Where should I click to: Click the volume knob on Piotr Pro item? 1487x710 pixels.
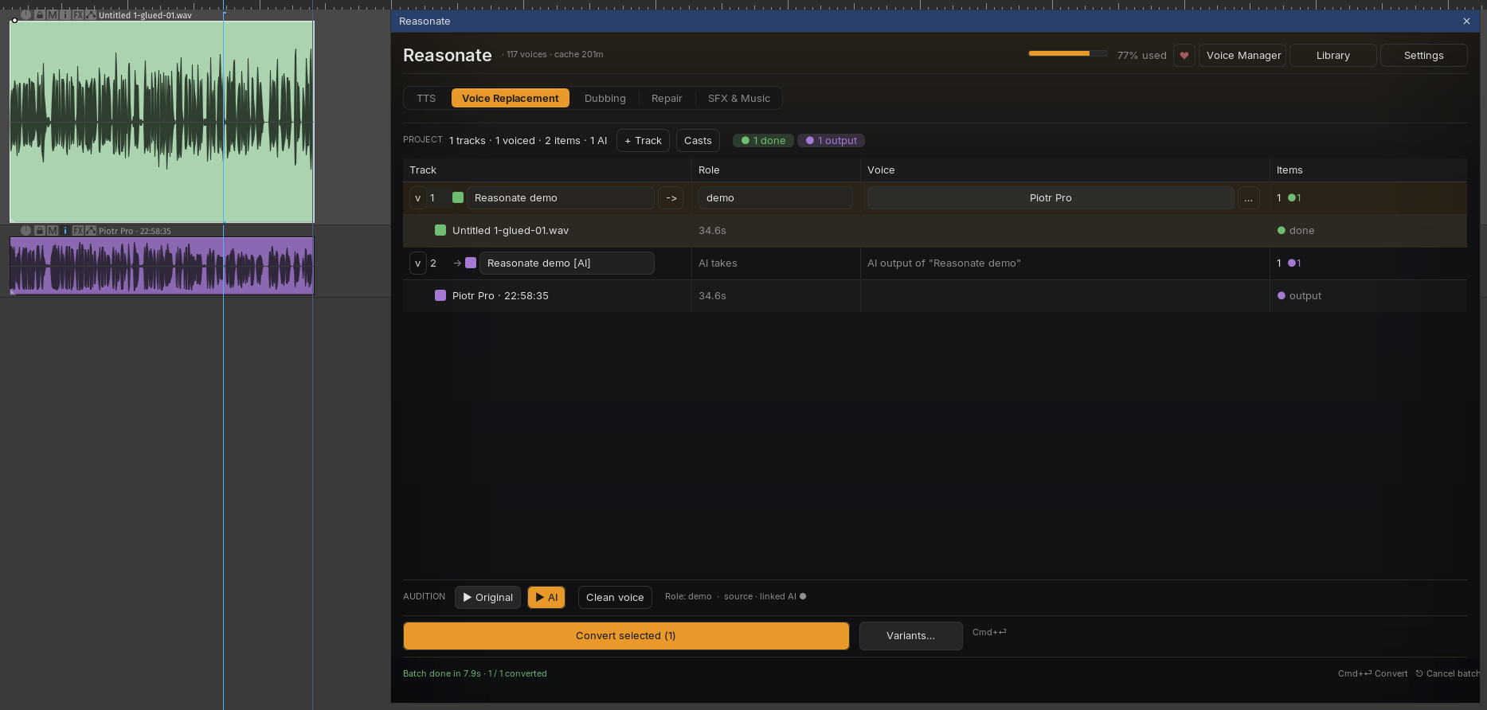(x=26, y=231)
